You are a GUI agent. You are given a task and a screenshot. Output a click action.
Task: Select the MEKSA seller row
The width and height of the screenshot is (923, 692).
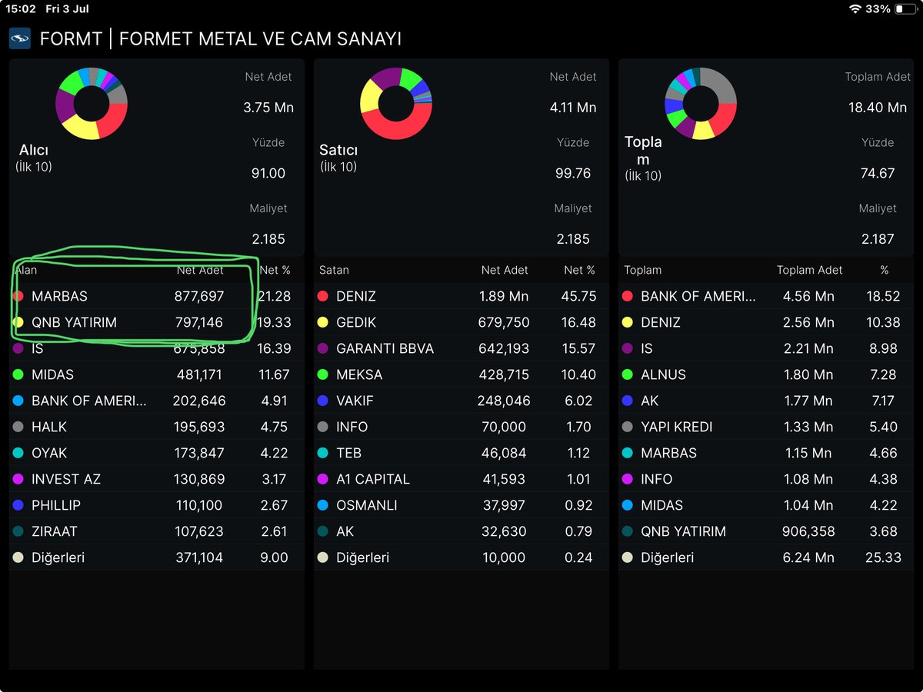point(461,374)
